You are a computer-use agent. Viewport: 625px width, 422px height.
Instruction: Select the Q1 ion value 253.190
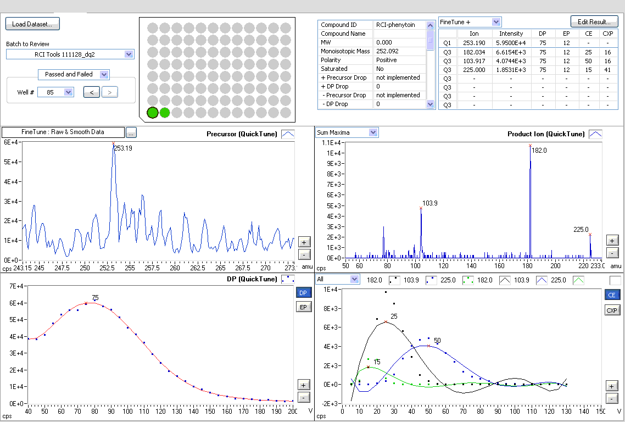click(x=474, y=43)
